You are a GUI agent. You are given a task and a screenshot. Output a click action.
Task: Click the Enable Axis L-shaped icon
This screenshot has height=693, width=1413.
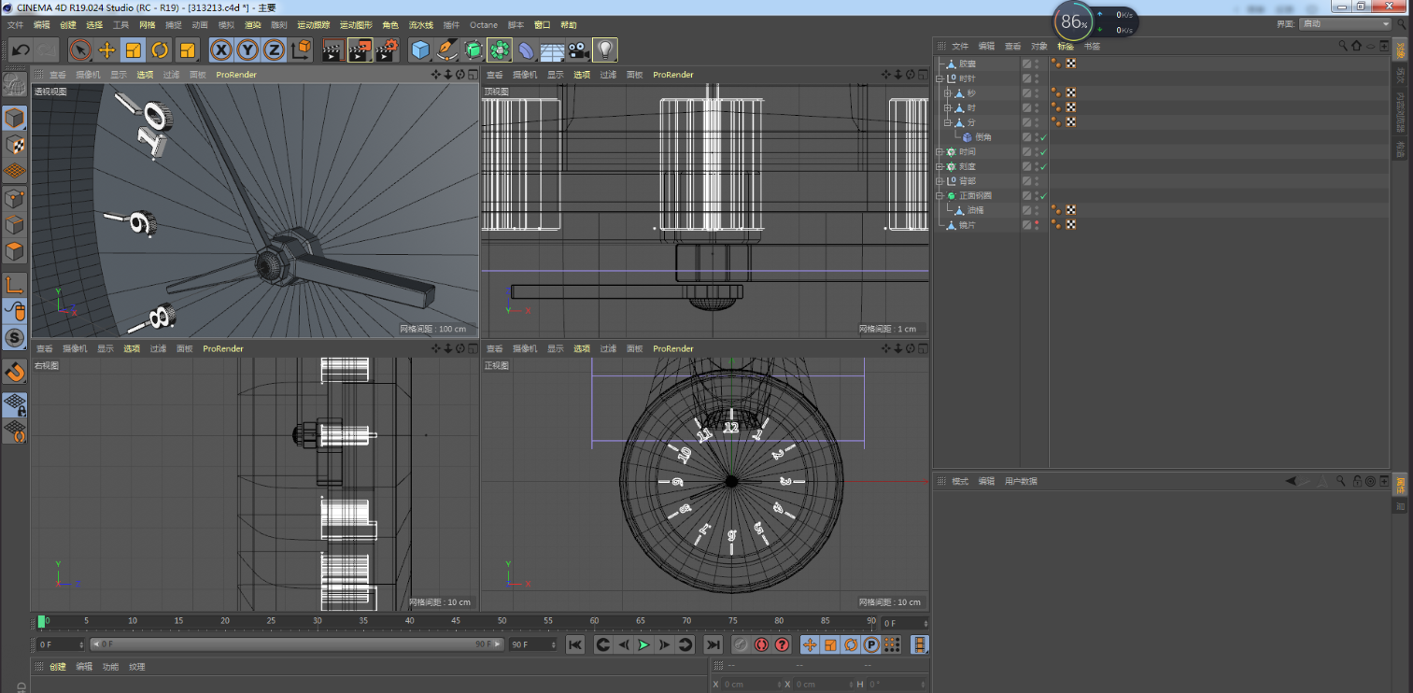coord(15,284)
